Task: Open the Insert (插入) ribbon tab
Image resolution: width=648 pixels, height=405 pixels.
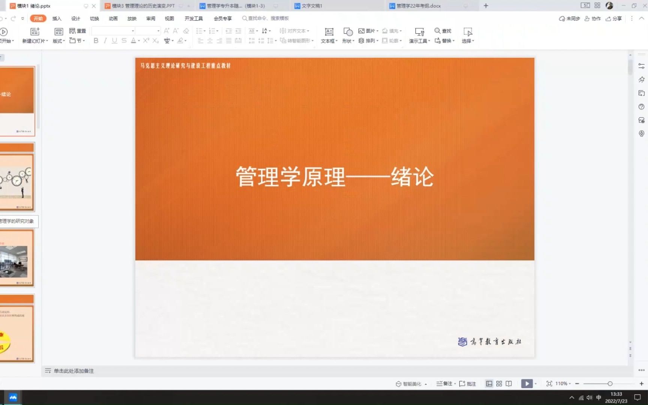Action: coord(57,18)
